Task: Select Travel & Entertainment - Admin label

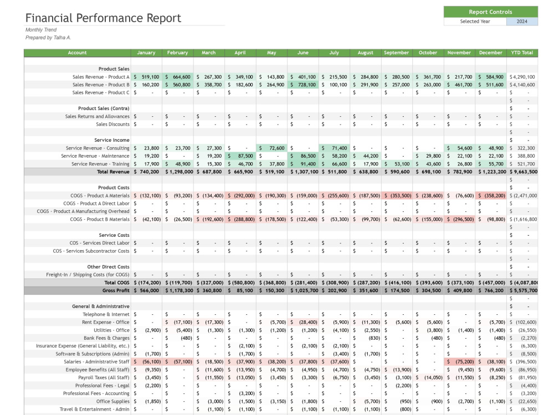Action: (94, 409)
